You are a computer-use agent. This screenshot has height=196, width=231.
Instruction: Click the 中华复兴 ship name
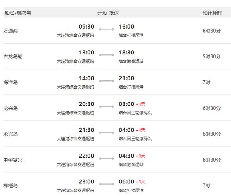(13, 160)
